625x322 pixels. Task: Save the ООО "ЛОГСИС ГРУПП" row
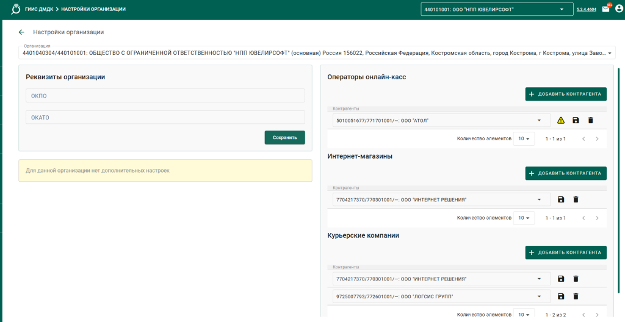[561, 296]
